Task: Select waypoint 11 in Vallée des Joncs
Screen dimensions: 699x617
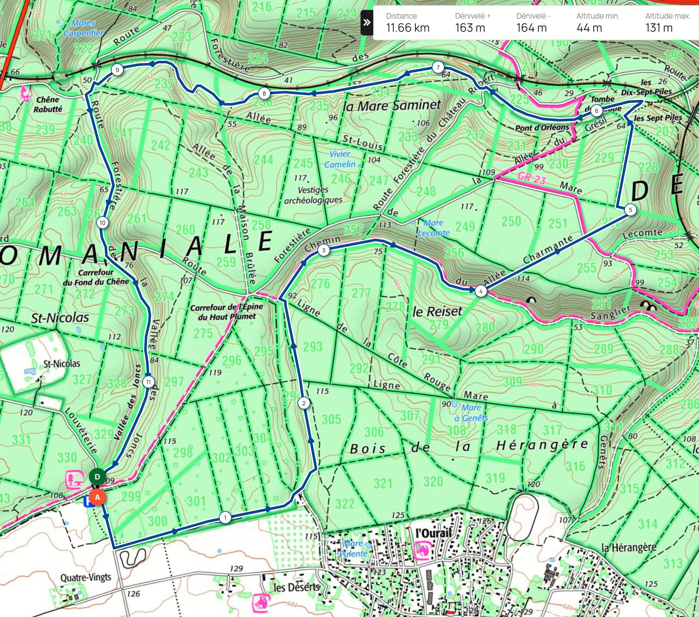Action: coord(148,382)
